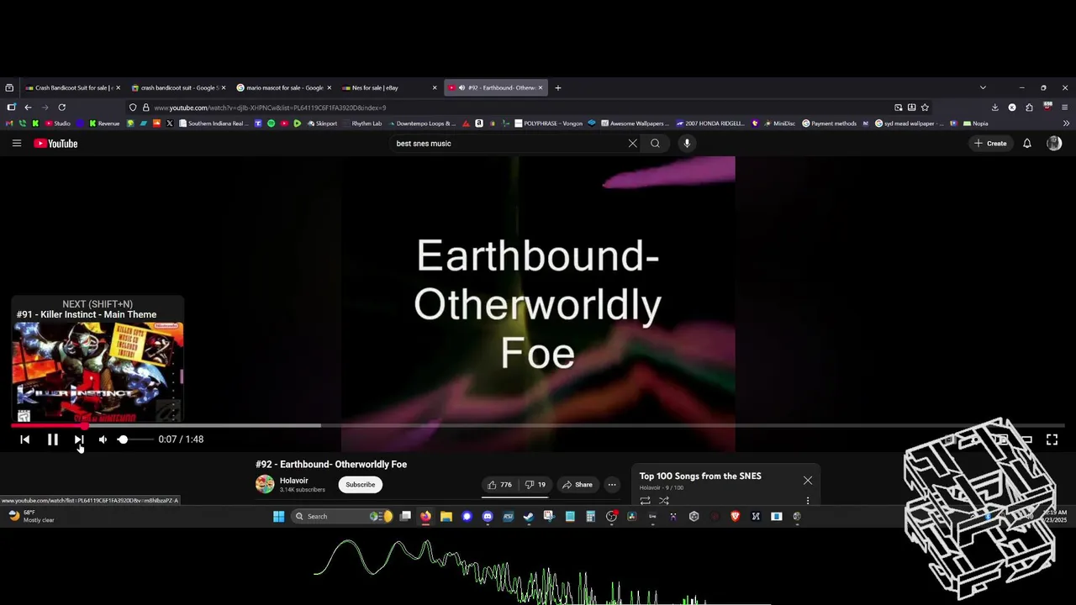Open the Holavoir channel name link
The width and height of the screenshot is (1076, 605).
click(294, 481)
